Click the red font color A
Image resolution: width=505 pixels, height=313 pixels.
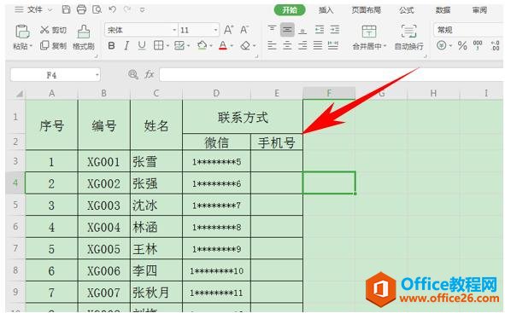coord(223,46)
